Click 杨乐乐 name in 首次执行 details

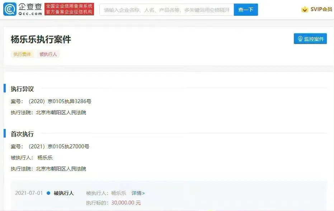click(x=45, y=158)
